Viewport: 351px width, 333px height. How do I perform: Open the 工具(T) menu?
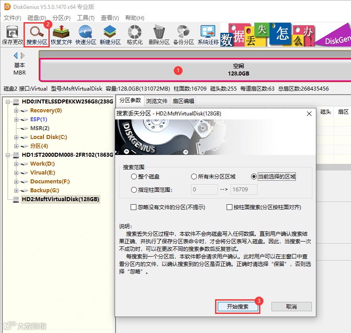click(x=85, y=18)
